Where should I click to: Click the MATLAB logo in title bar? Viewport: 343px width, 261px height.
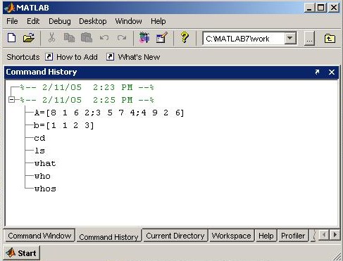(x=10, y=8)
